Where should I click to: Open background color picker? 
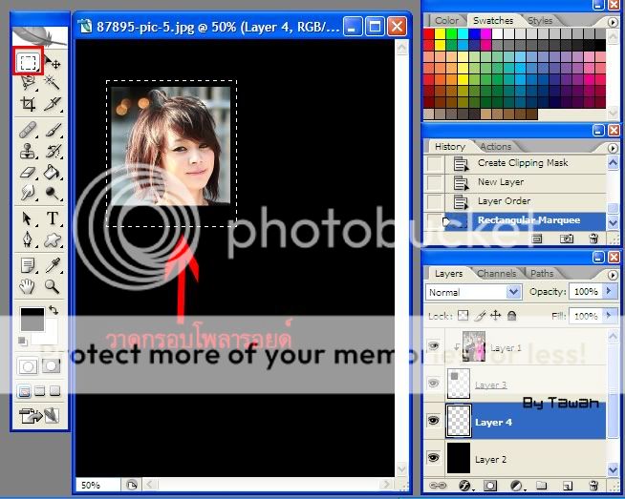pyautogui.click(x=50, y=336)
